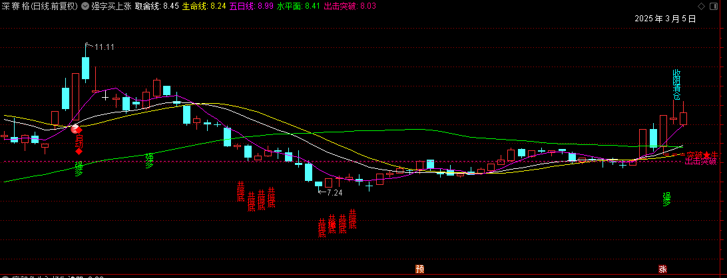Image resolution: width=727 pixels, height=278 pixels.
Task: Click the green 强多 label under 启动 marker
Action: tap(79, 169)
